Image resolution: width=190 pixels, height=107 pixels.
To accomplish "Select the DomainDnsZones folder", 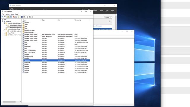I will tap(29, 30).
